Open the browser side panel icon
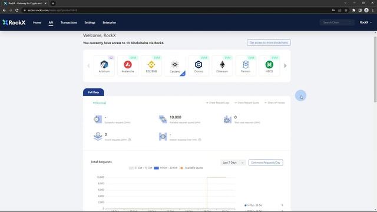Viewport: 377px width, 212px height. 360,11
